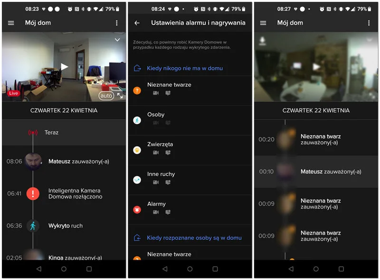Tap the green motion detected walking icon
Screen dimensions: 380x280
33,226
